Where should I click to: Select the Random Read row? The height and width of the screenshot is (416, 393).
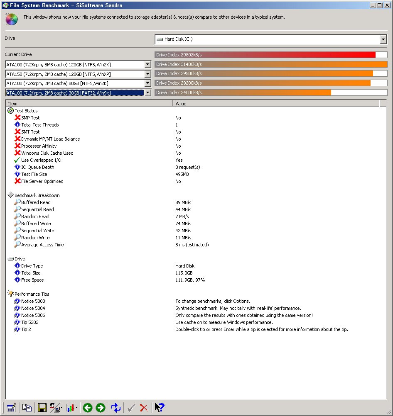pos(196,217)
